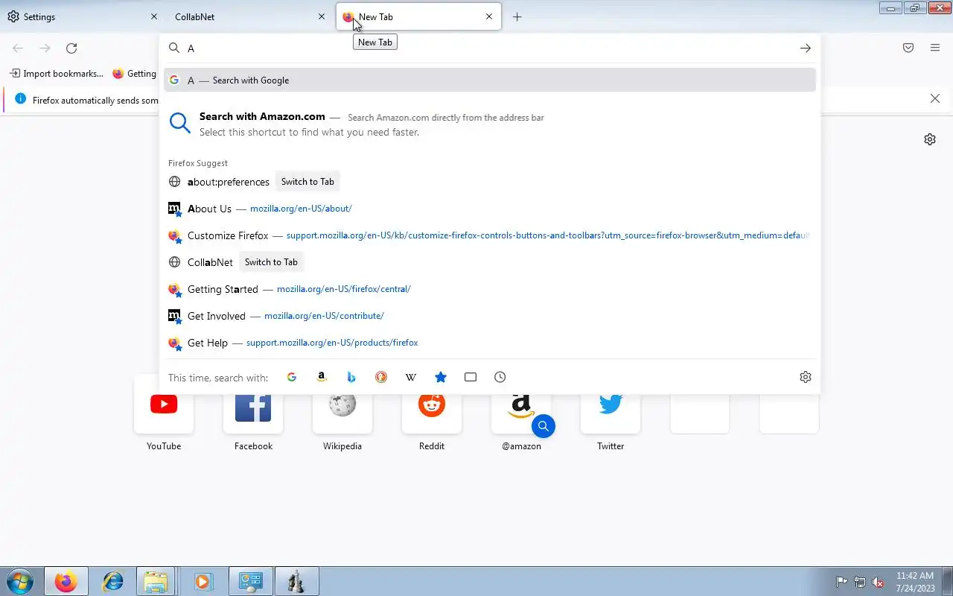Go back one page
The width and height of the screenshot is (953, 596).
(18, 48)
